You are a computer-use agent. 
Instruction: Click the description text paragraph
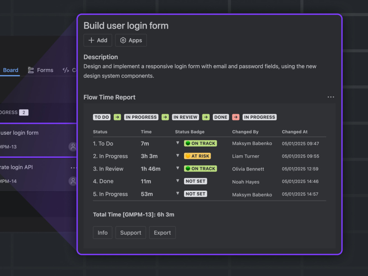(200, 71)
